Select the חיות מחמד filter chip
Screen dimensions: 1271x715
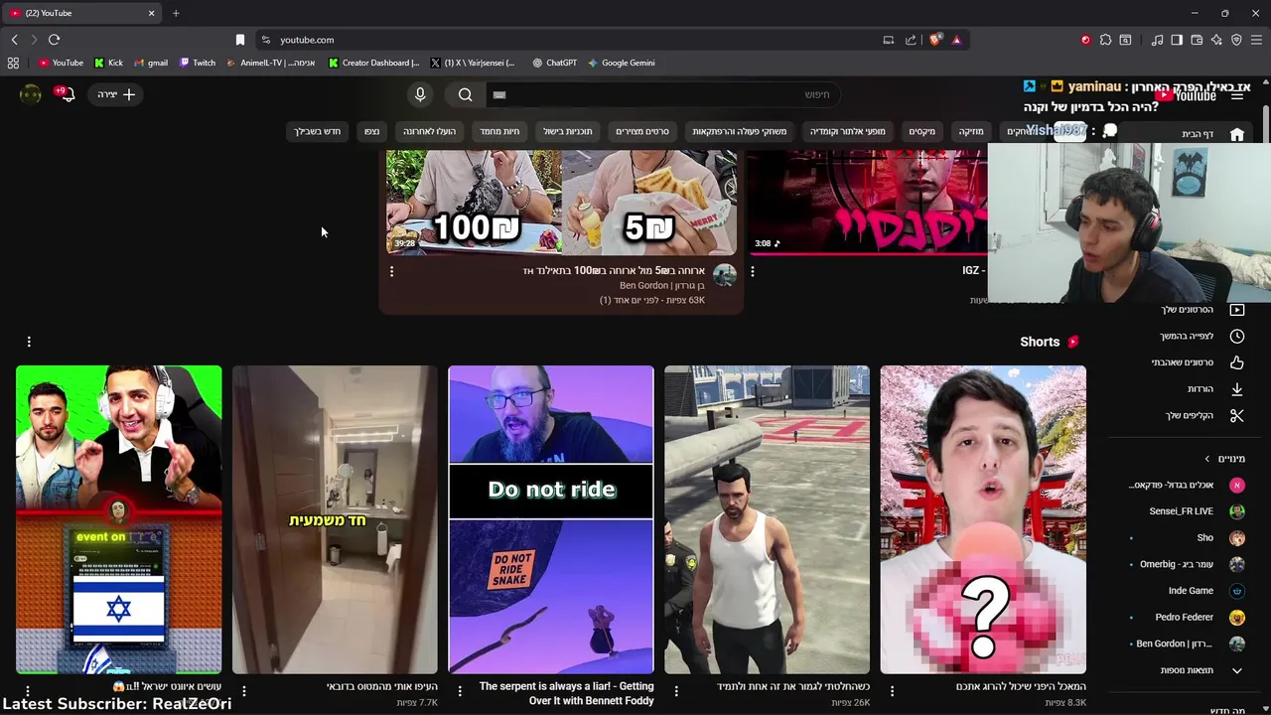click(x=499, y=131)
